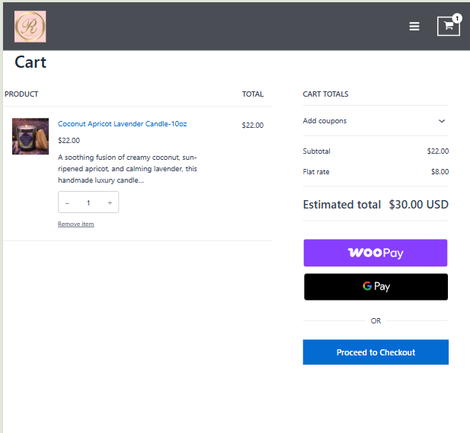This screenshot has height=433, width=470.
Task: Open the candle product thumbnail image
Action: (30, 136)
